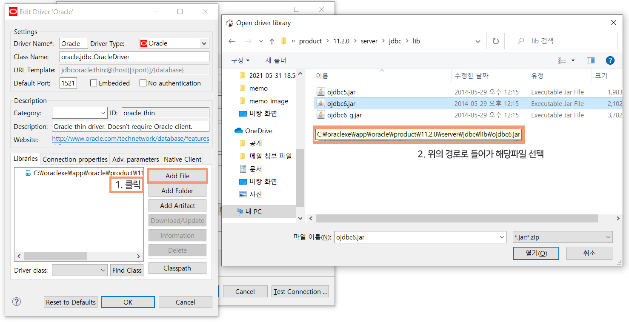The image size is (629, 322).
Task: Toggle the Embedded checkbox
Action: [94, 83]
